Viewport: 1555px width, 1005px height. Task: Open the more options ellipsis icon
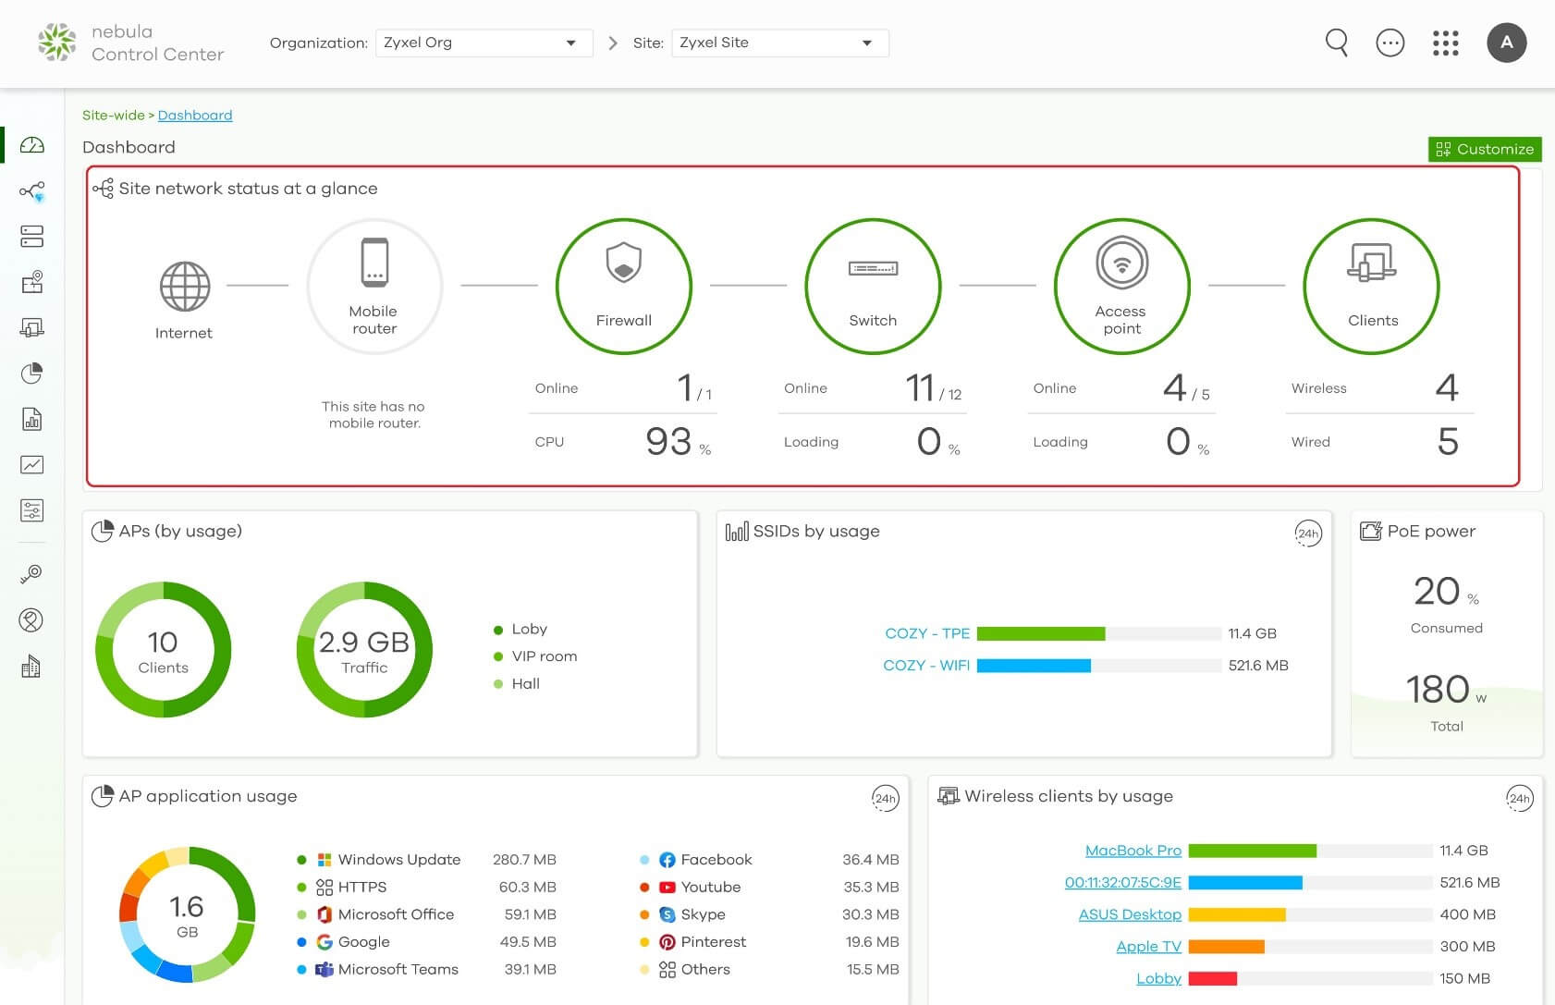[x=1390, y=43]
